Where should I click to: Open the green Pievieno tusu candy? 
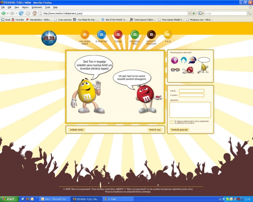click(x=135, y=35)
